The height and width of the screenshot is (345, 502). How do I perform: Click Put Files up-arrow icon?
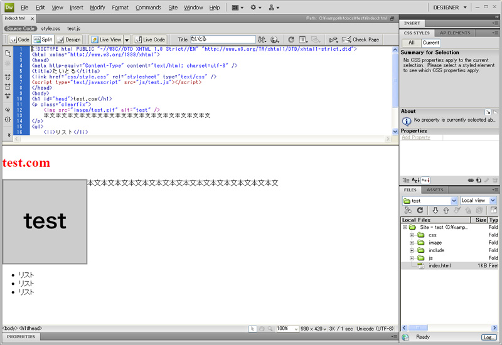(446, 210)
